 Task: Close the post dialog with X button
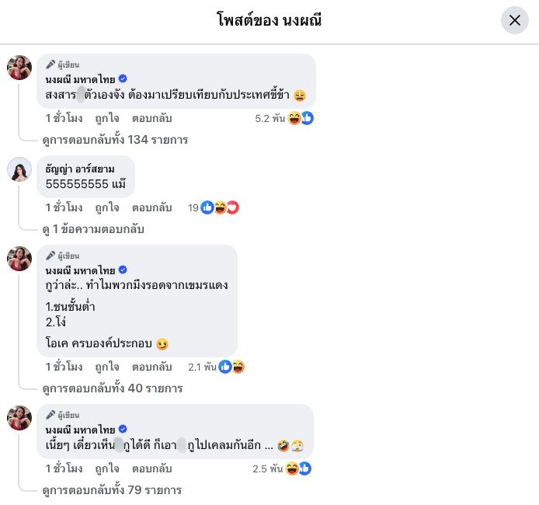pos(514,20)
